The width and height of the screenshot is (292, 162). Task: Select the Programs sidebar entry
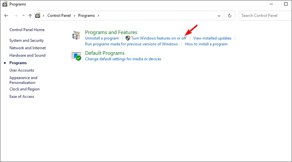[18, 63]
